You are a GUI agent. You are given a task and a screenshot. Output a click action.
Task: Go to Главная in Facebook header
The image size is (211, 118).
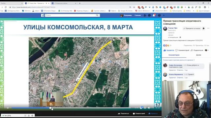[x=138, y=15]
